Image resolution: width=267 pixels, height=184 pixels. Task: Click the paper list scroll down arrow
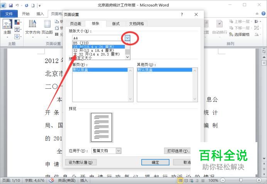click(x=128, y=57)
